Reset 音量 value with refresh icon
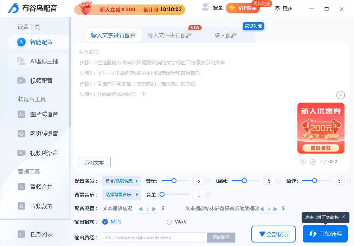354x246 pixels. point(208,181)
